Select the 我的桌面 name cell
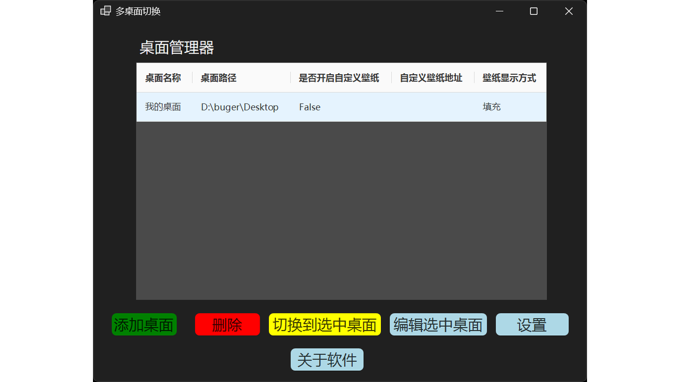 [163, 107]
